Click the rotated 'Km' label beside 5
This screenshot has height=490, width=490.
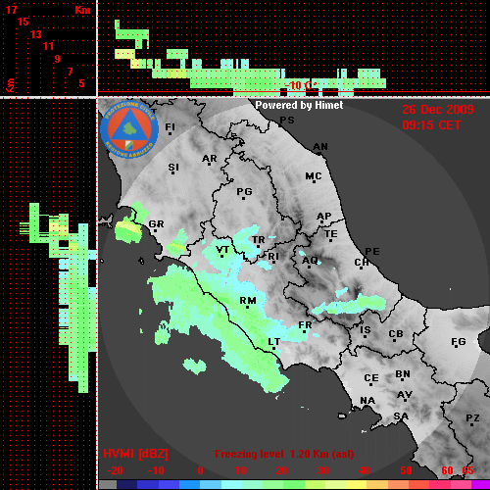click(11, 85)
